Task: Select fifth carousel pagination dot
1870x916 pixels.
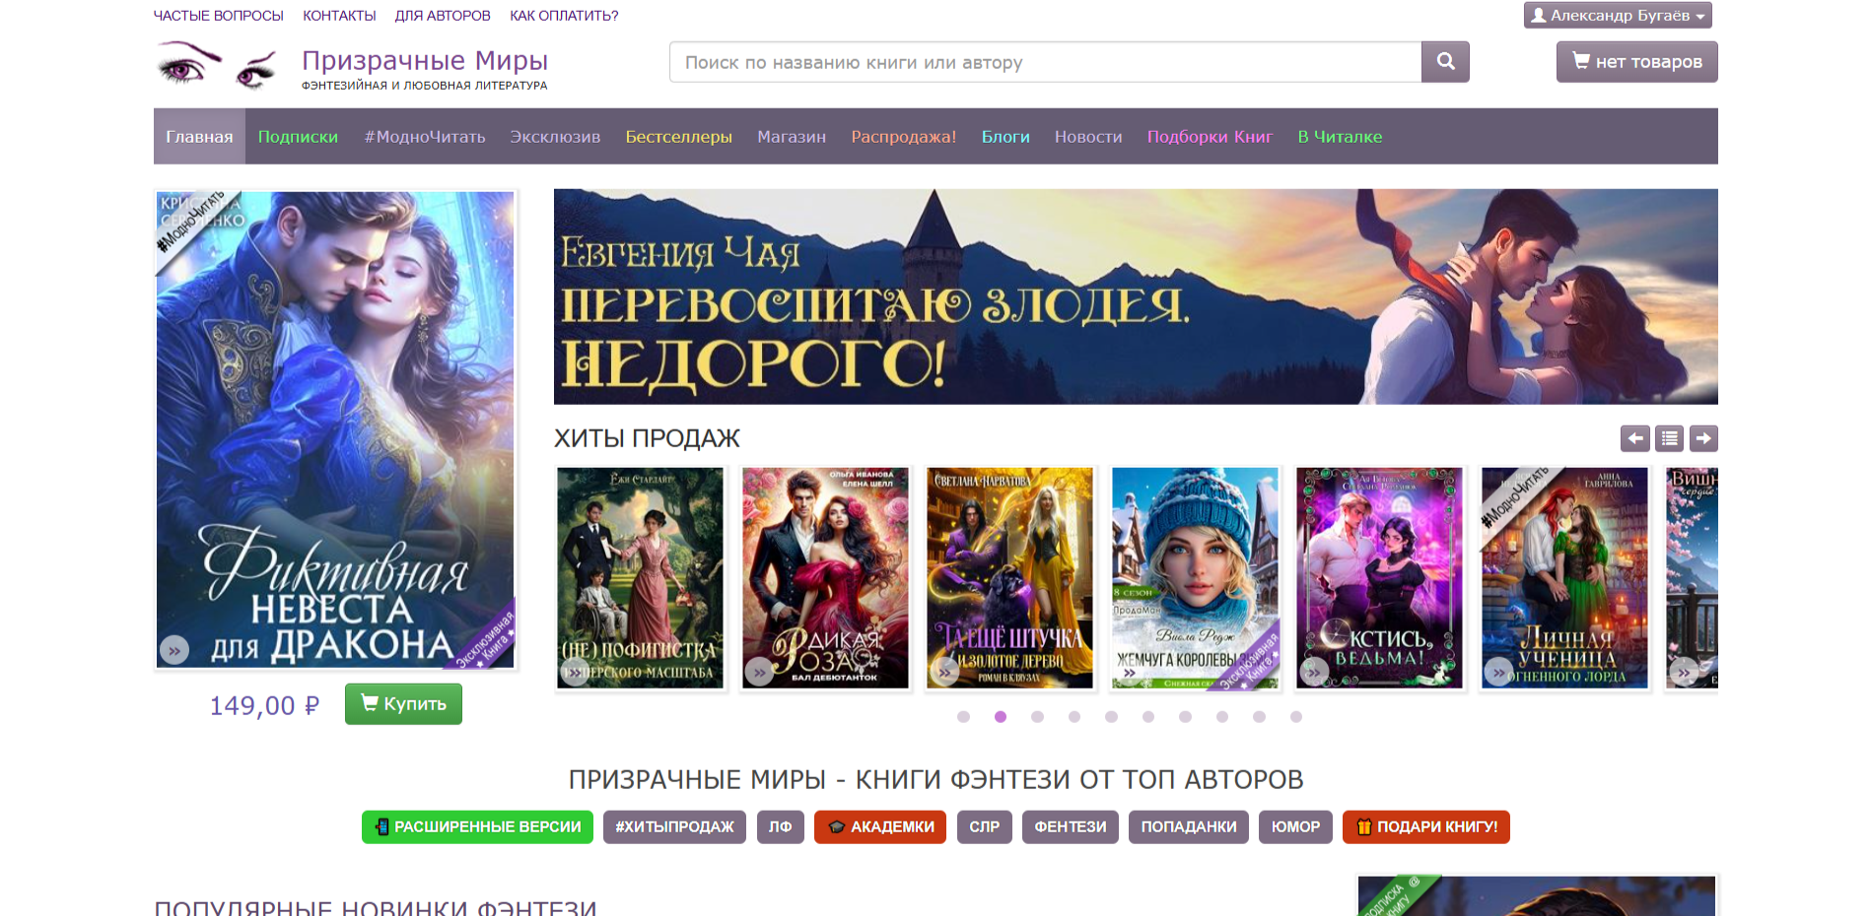Action: click(x=1111, y=717)
